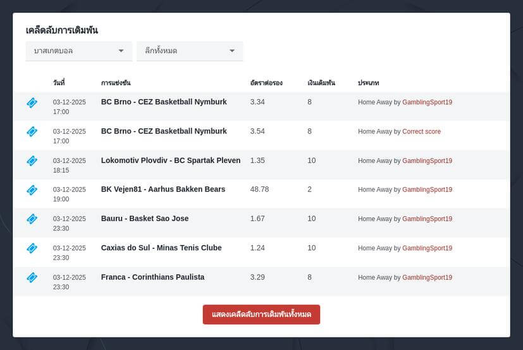Screen dimensions: 523x350
Task: Open GamblingSport19 link in Lokomotiv Plovdiv row
Action: [x=427, y=161]
